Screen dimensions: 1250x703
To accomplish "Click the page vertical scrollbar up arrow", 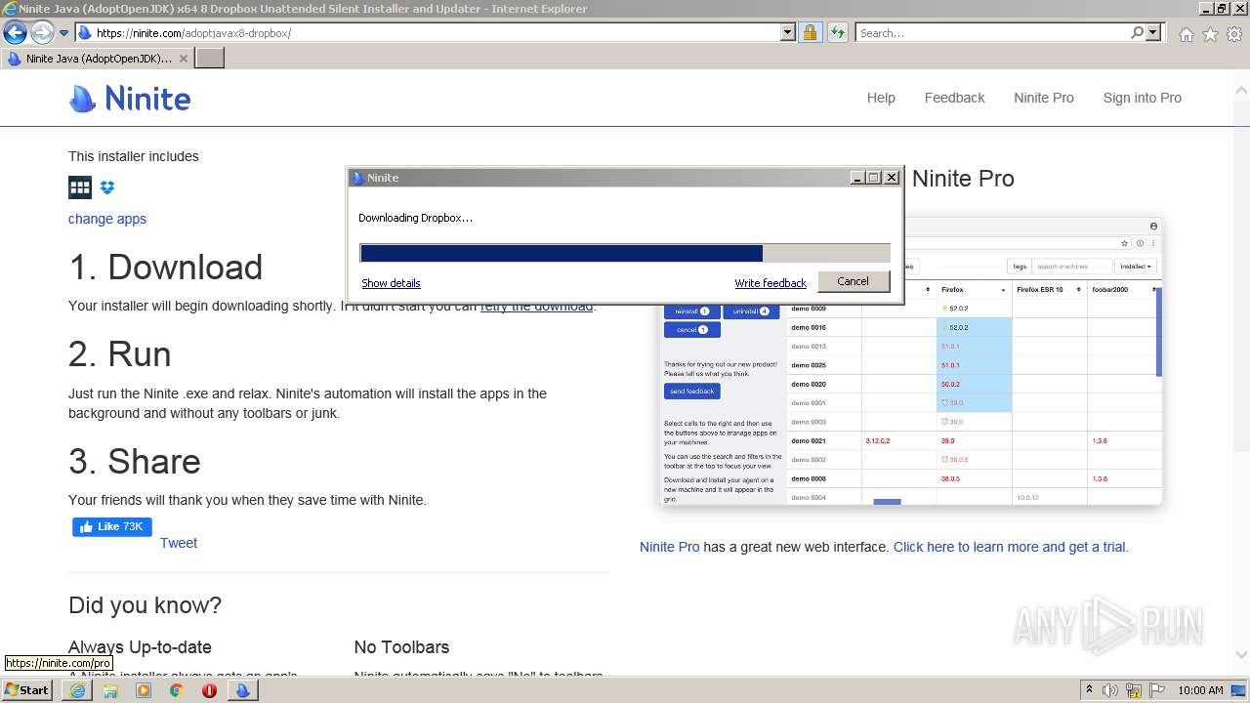I will coord(1241,90).
